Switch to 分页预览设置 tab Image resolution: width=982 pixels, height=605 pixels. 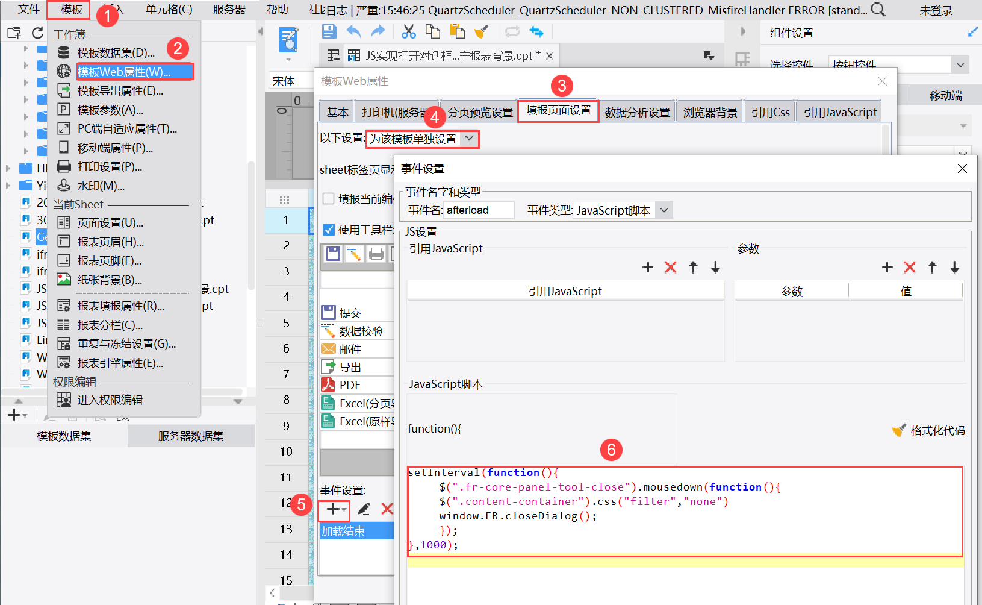click(480, 112)
